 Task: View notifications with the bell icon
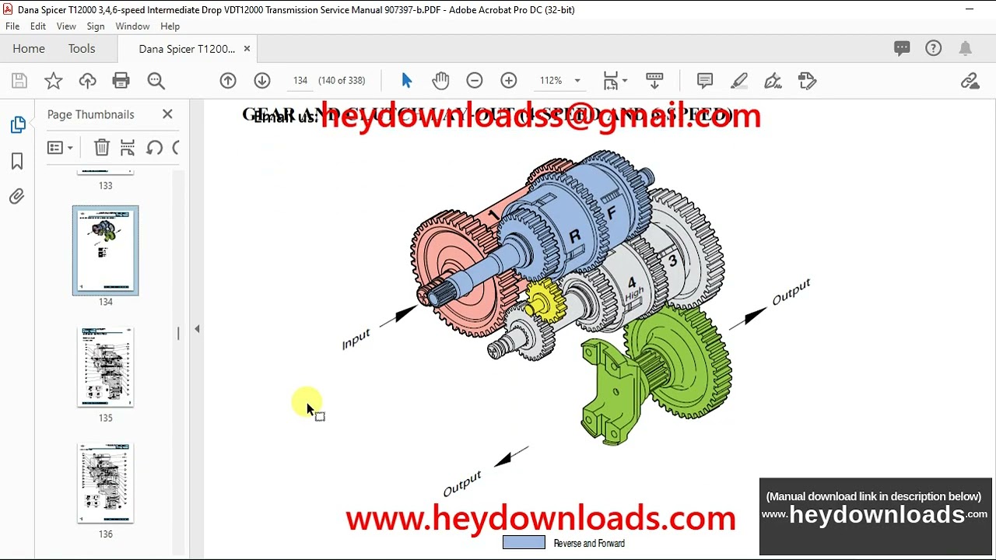(966, 48)
